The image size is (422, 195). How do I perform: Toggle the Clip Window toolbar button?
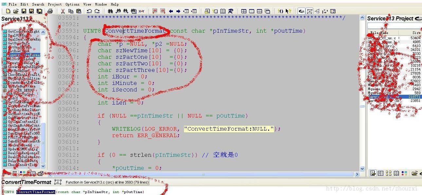pyautogui.click(x=325, y=11)
